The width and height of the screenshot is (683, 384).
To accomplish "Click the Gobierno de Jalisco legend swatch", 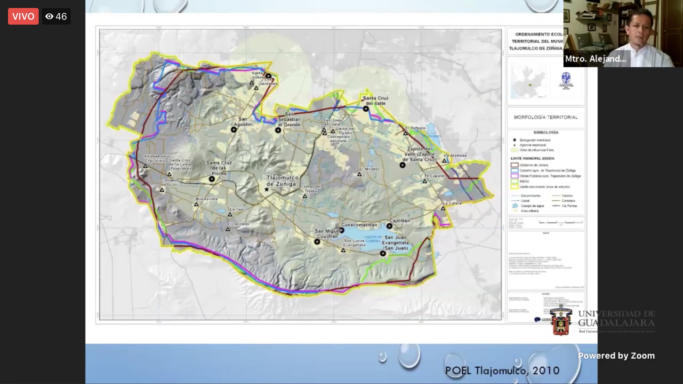I will click(x=515, y=165).
